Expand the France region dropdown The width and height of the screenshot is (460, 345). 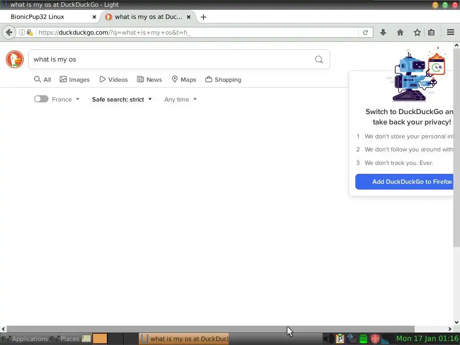click(x=66, y=99)
